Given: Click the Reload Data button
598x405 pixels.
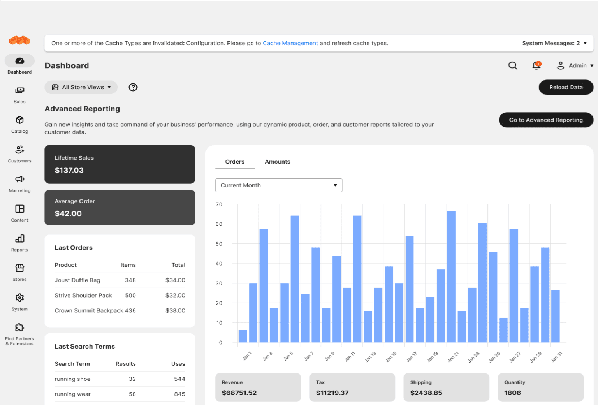Looking at the screenshot, I should pos(566,87).
